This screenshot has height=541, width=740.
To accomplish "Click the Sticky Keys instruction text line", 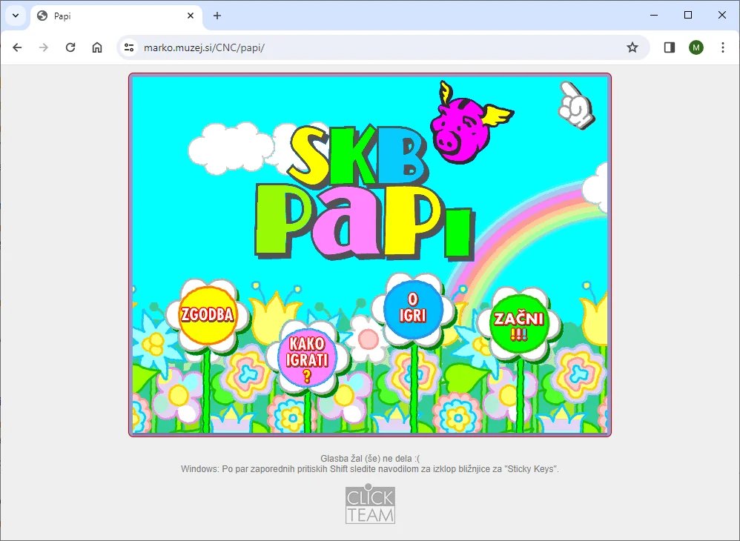I will click(370, 469).
